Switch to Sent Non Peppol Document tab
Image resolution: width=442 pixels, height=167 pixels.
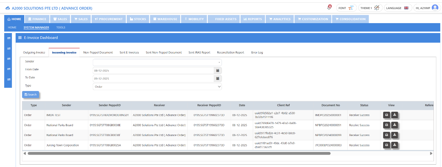click(164, 53)
